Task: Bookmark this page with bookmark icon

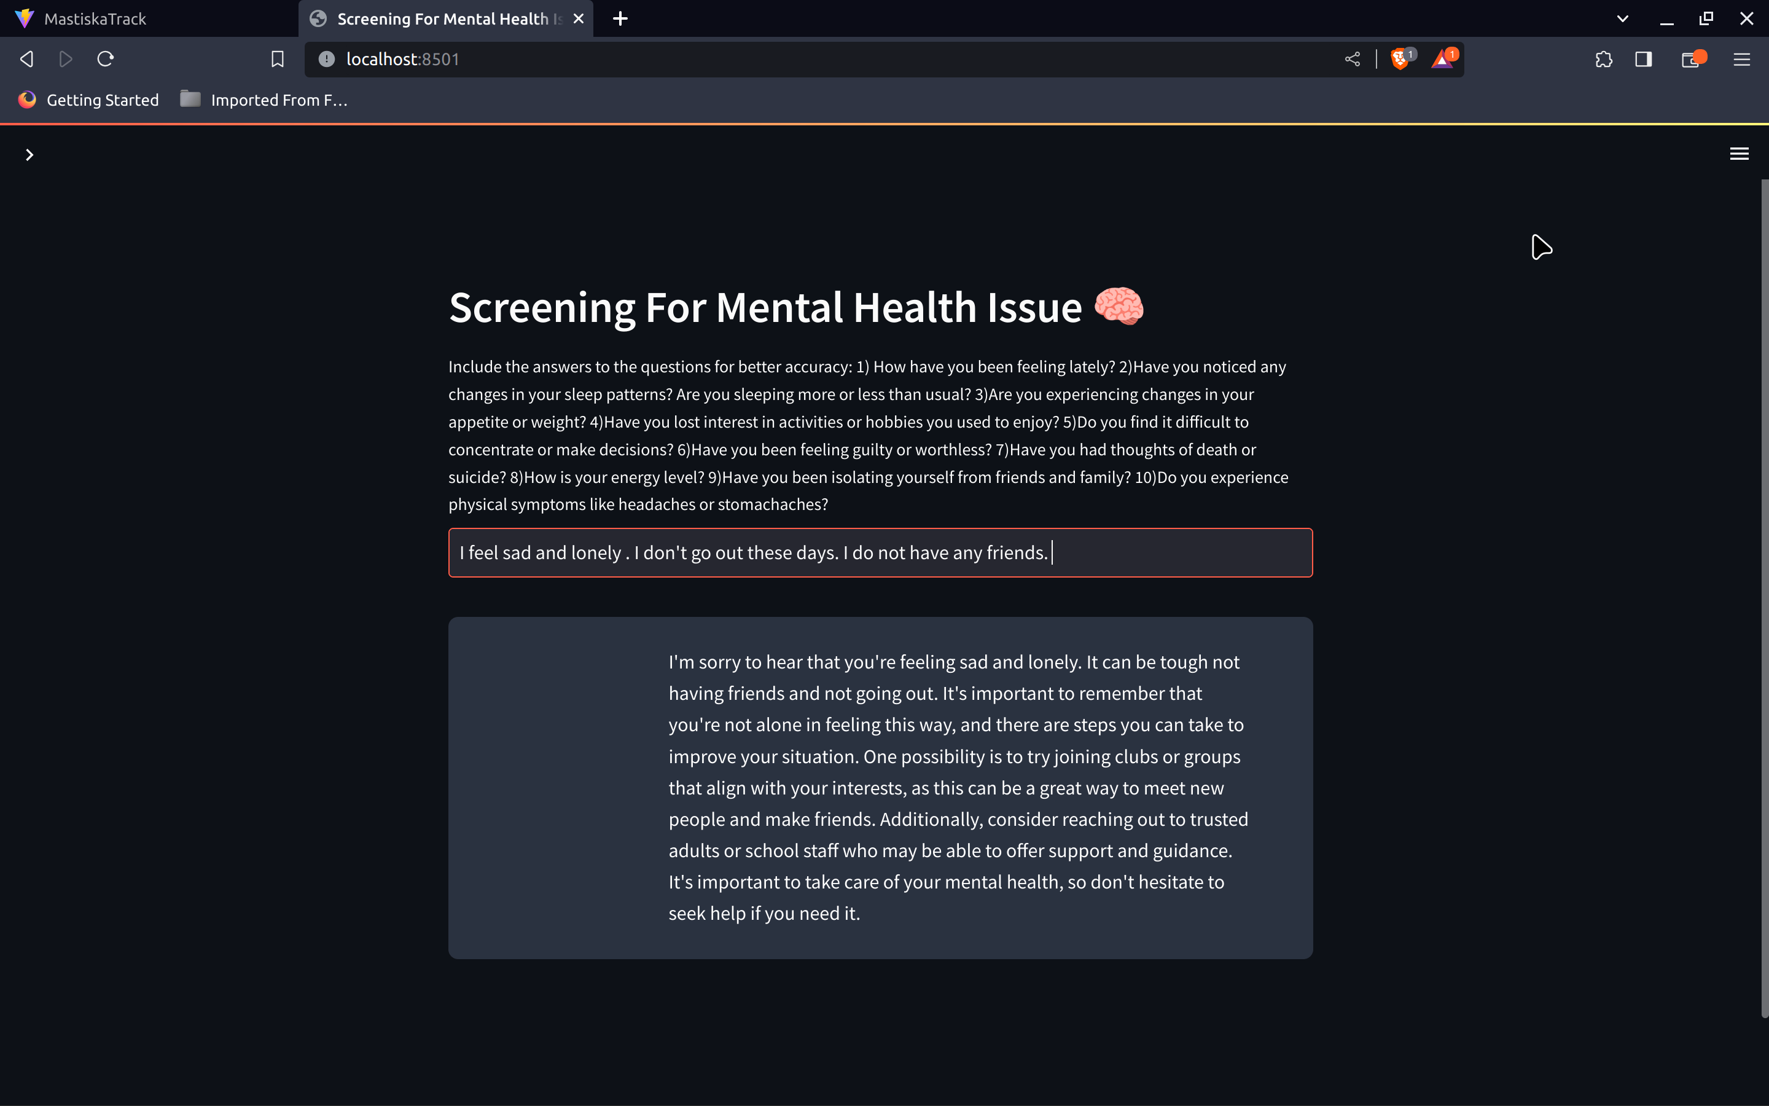Action: coord(277,59)
